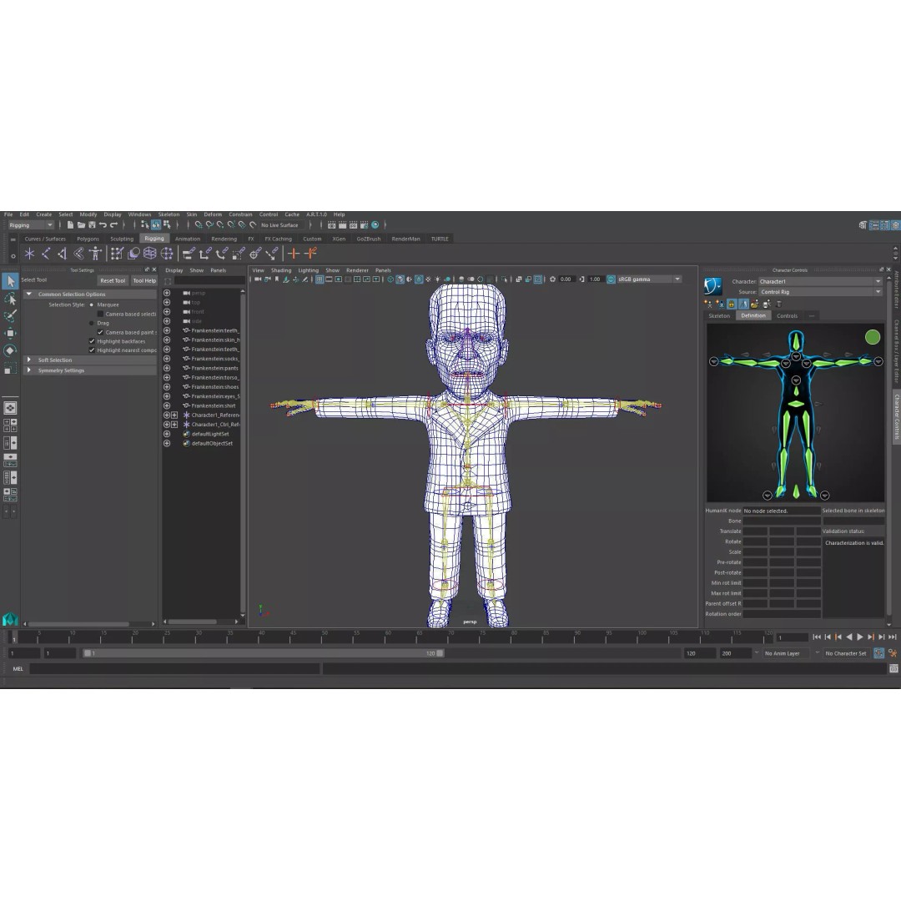Open the Deform menu in menu bar
This screenshot has width=901, height=901.
tap(213, 214)
